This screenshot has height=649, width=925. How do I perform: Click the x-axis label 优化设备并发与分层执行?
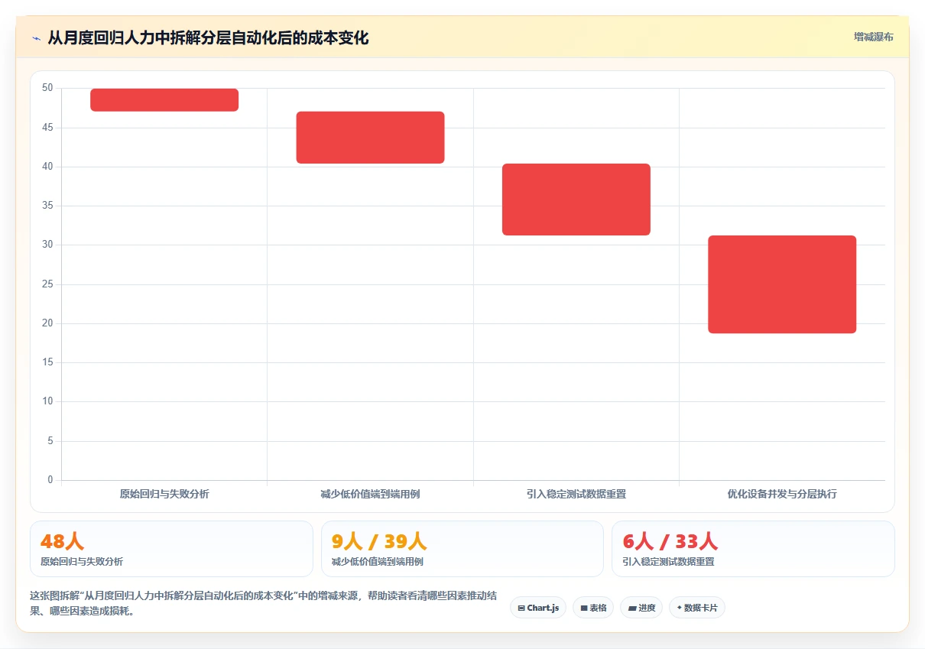pyautogui.click(x=782, y=494)
